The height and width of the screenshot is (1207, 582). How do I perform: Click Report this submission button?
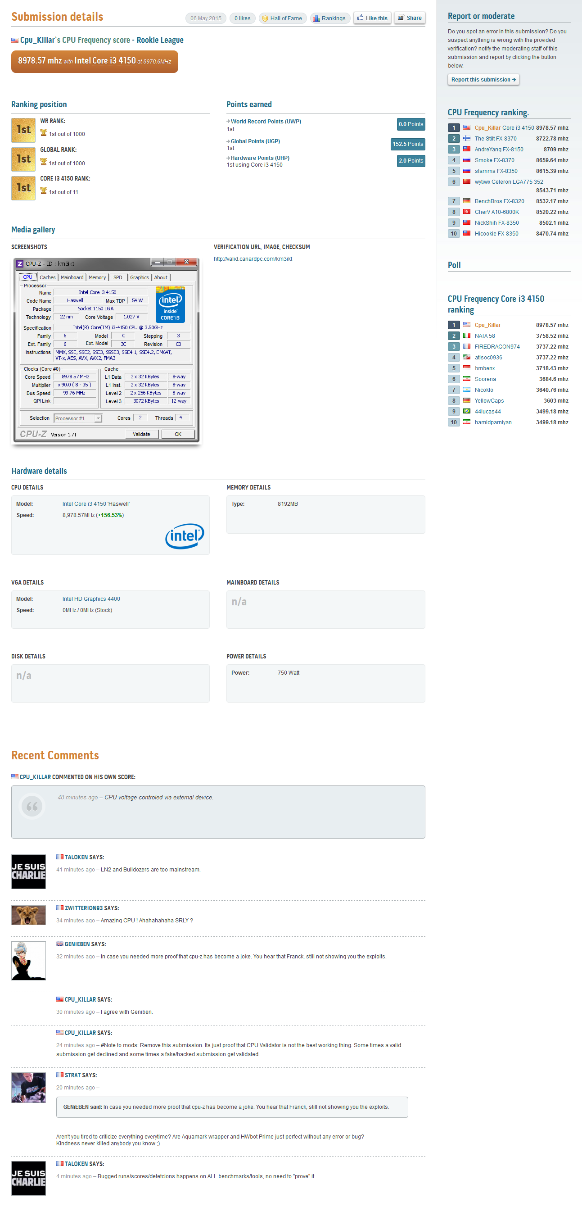point(484,80)
